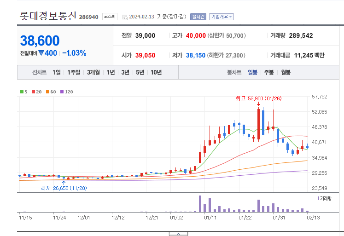Click the stock code 286940
344x236 pixels.
88,17
